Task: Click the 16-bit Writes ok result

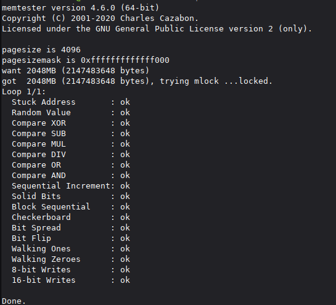Action: tap(125, 280)
